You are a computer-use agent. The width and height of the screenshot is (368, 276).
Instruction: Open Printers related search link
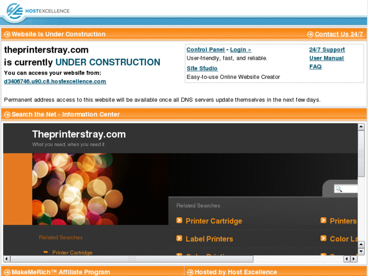pyautogui.click(x=343, y=221)
